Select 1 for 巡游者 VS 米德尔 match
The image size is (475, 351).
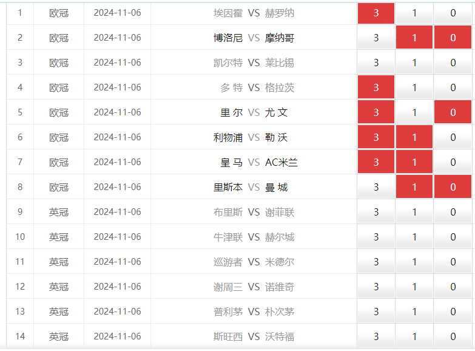click(x=414, y=262)
